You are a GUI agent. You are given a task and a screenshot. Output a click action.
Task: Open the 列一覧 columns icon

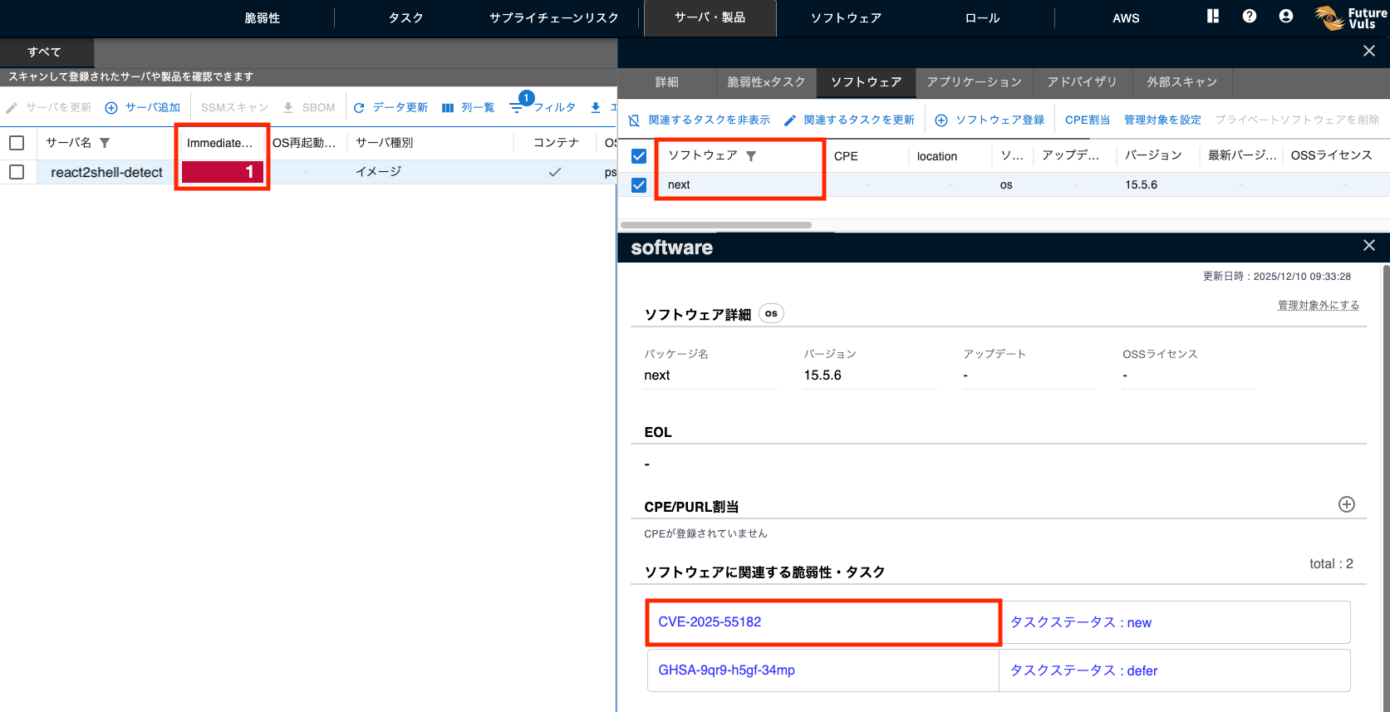[448, 108]
